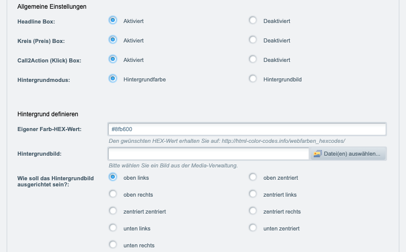Choose oben zentriert alignment
The width and height of the screenshot is (406, 252).
coord(253,177)
